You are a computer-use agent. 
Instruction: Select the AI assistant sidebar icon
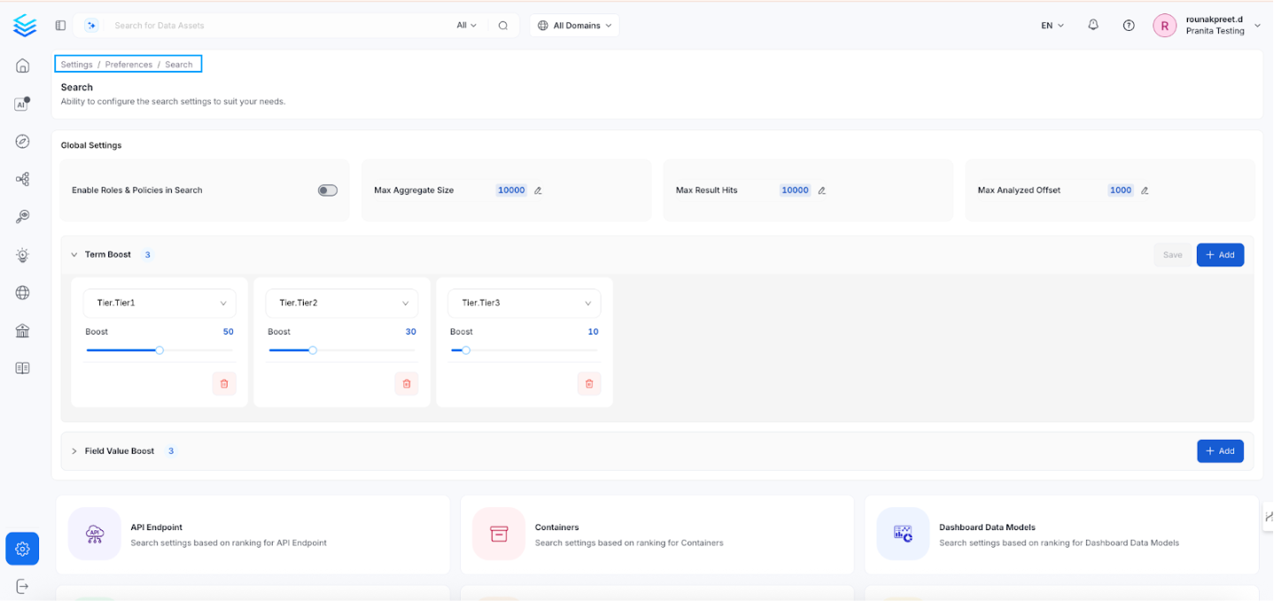21,104
